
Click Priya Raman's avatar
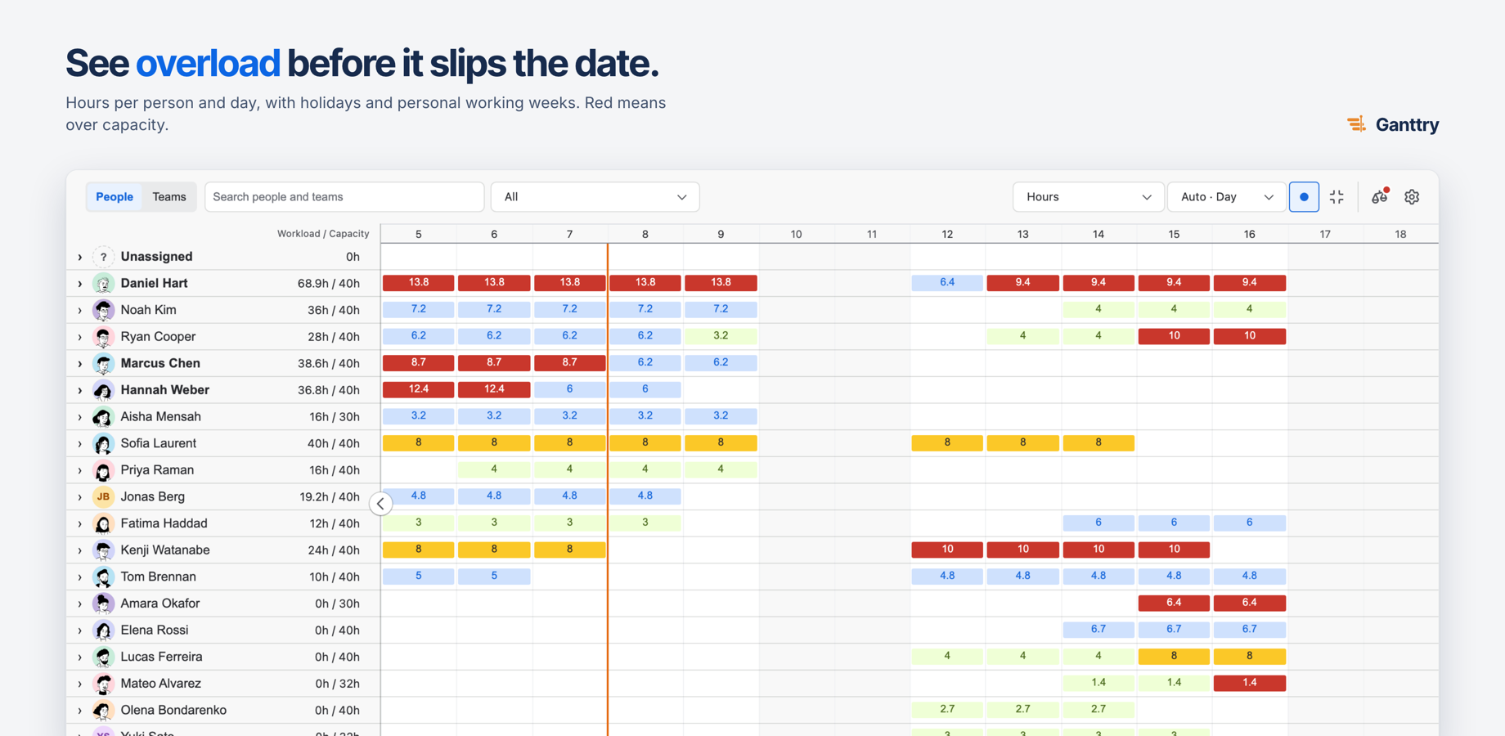coord(103,470)
